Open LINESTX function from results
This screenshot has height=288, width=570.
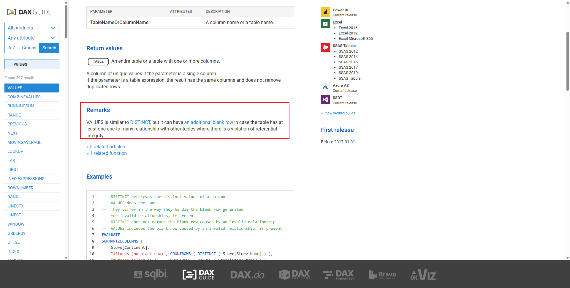32,206
